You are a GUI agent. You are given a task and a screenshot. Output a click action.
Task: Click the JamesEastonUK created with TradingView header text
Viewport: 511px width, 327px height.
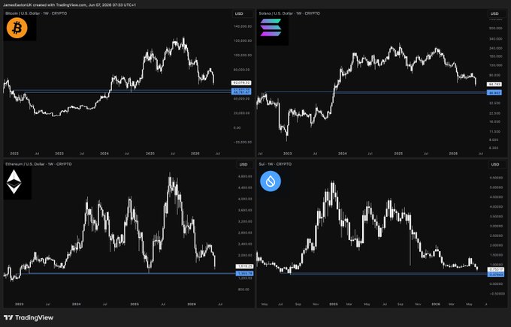point(69,5)
